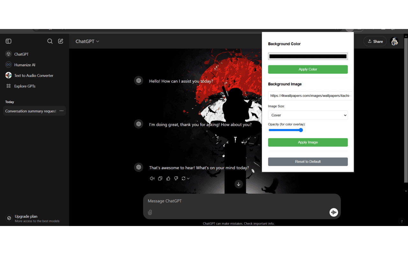
Task: Click the Reset to Default button
Action: 308,162
